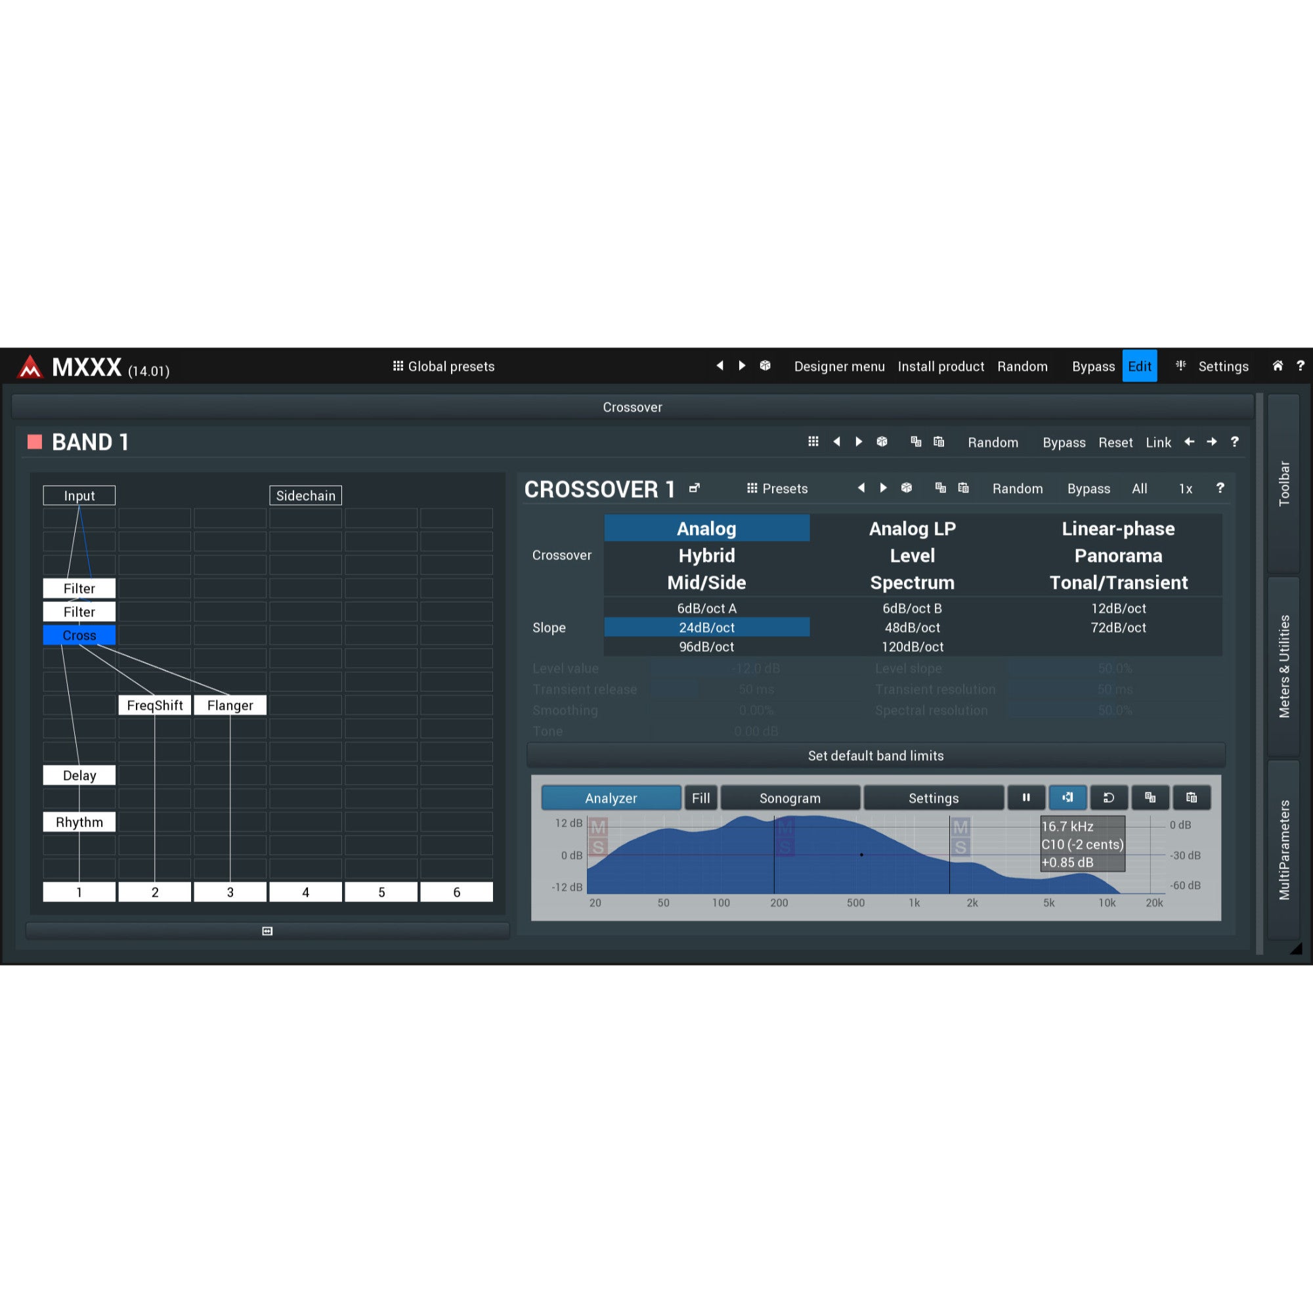Click the Crossover 1 pop-out window icon
This screenshot has width=1313, height=1313.
coord(695,488)
